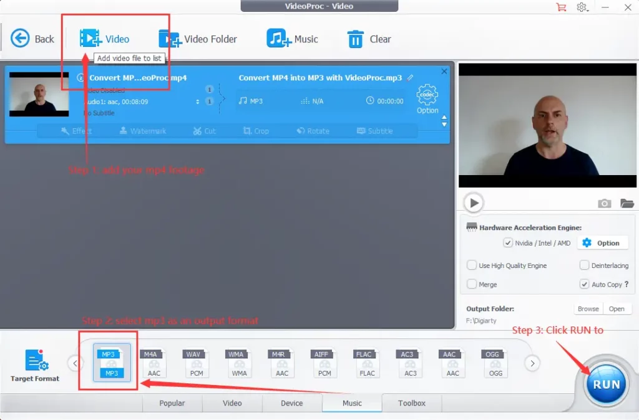Switch to the Popular tab

coord(172,403)
